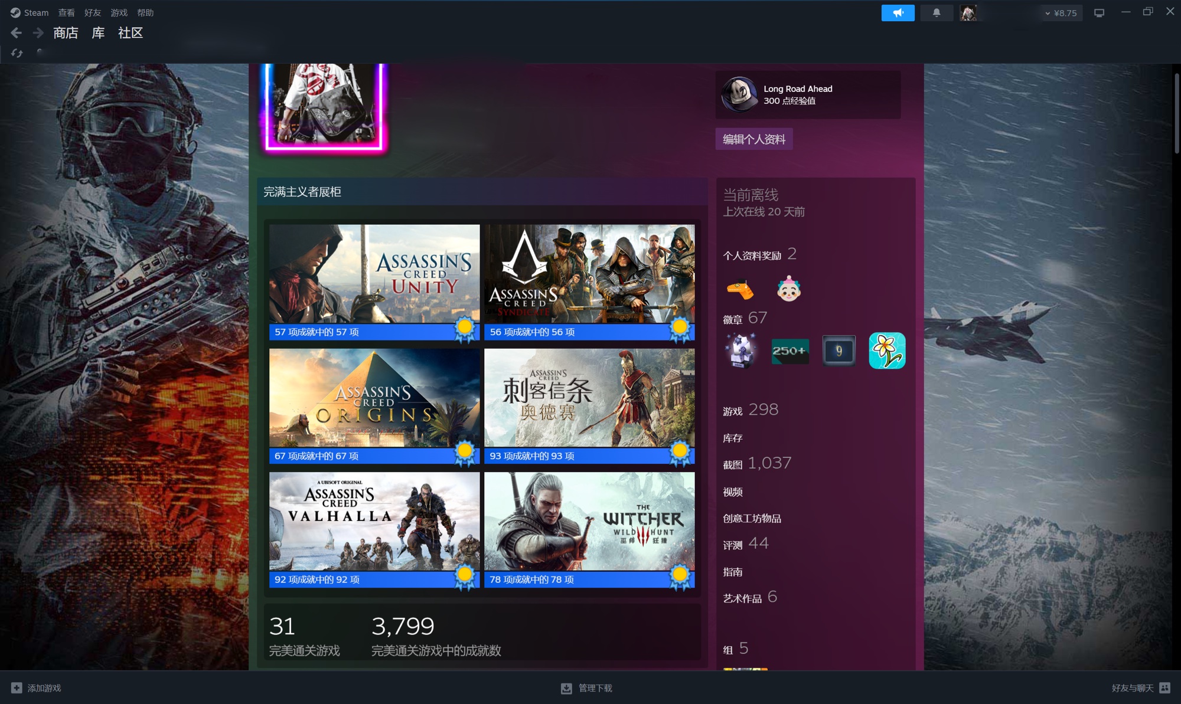
Task: Reload the page with refresh icon
Action: click(17, 53)
